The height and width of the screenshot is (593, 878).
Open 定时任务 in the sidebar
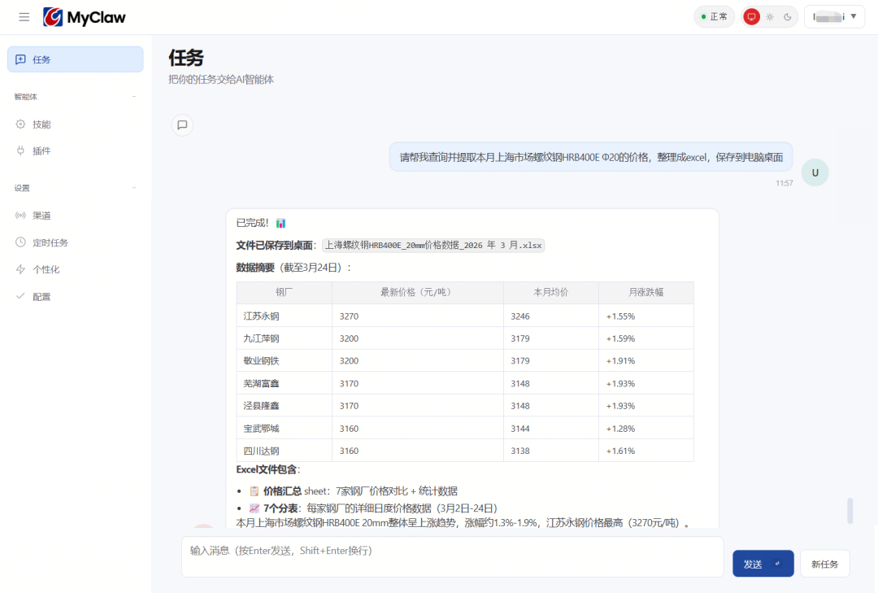coord(75,242)
